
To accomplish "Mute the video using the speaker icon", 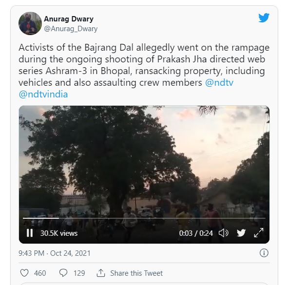I will 224,233.
